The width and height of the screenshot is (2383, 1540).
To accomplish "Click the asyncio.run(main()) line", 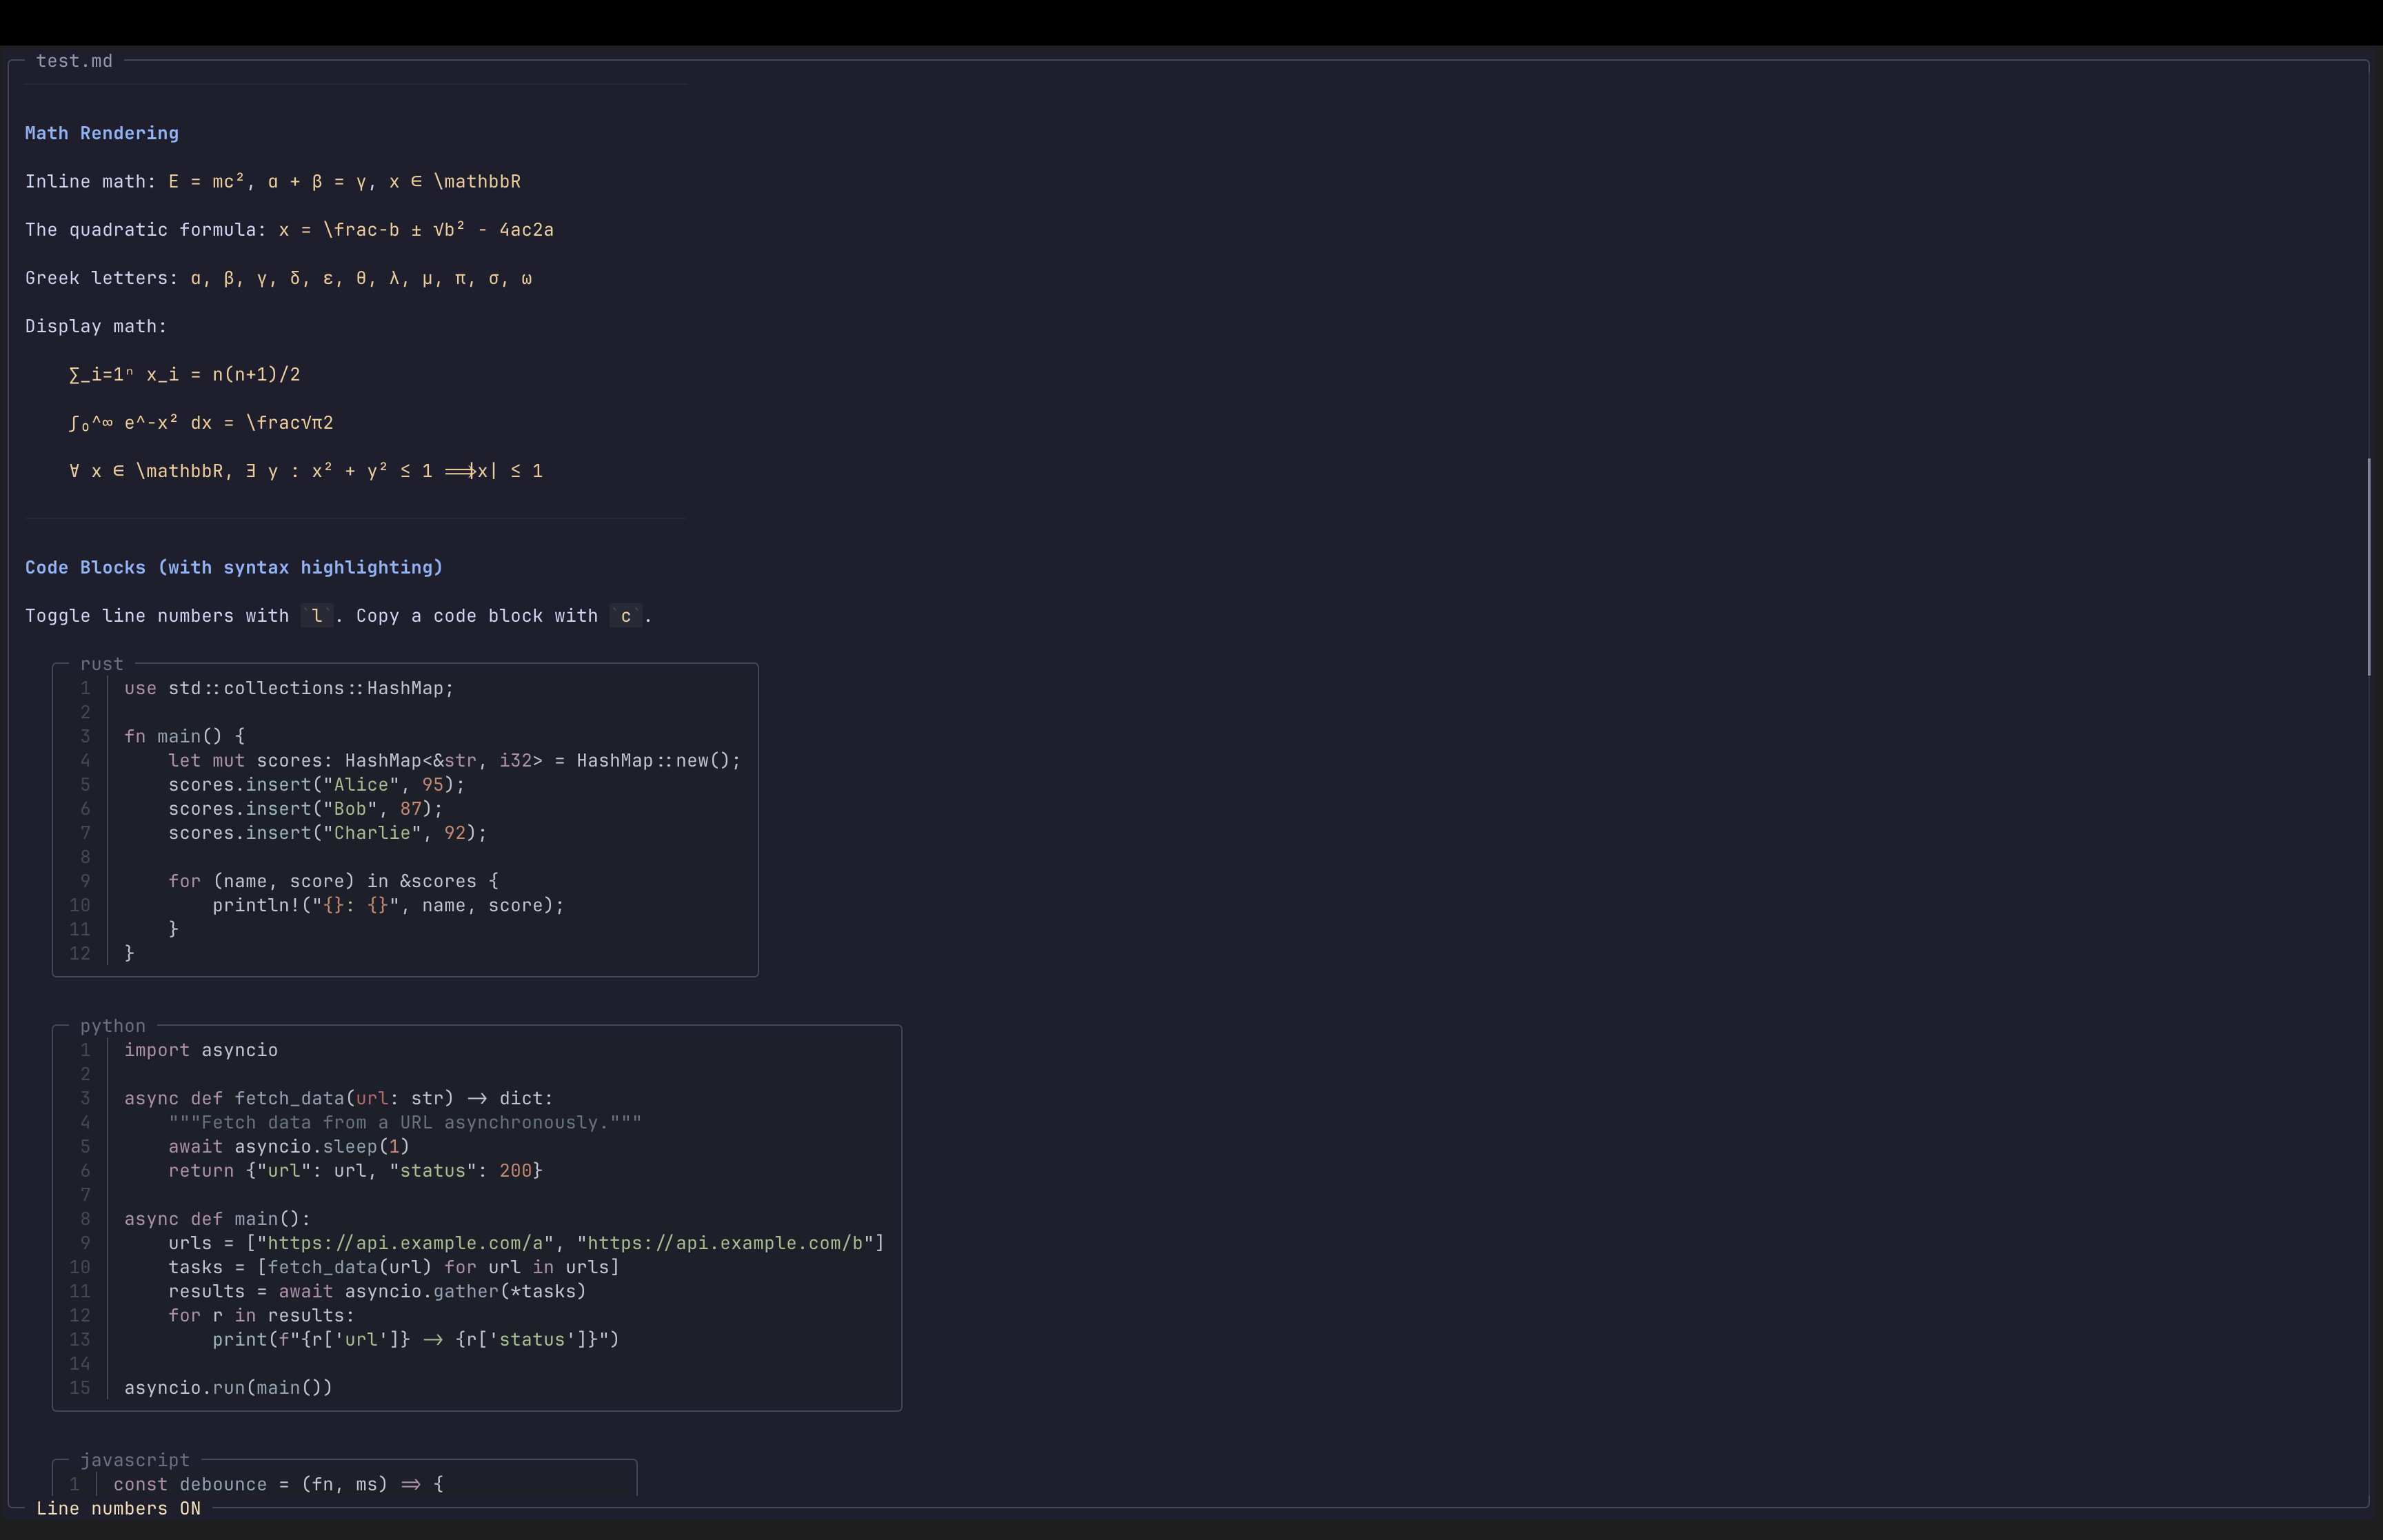I will click(229, 1387).
